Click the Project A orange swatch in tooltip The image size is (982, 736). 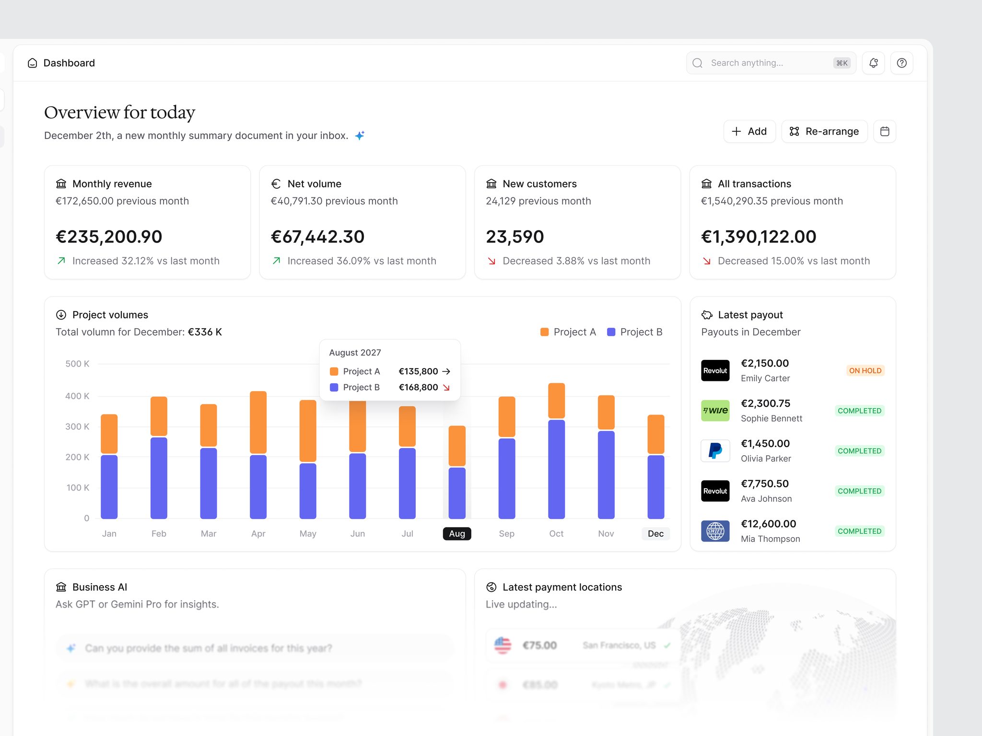pyautogui.click(x=334, y=371)
